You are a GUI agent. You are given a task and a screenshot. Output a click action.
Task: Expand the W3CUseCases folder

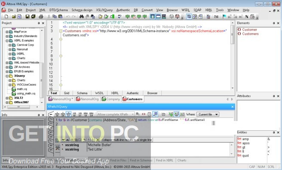click(x=10, y=85)
